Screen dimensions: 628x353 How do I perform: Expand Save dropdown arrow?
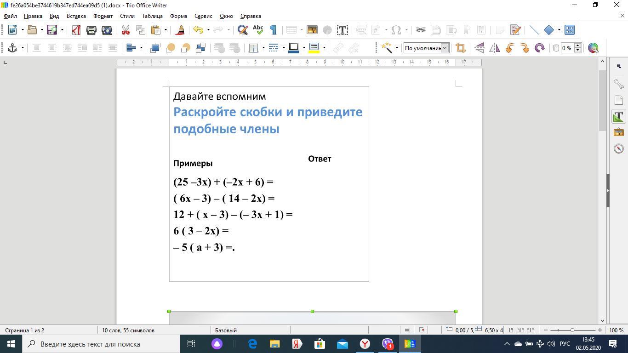pos(62,30)
